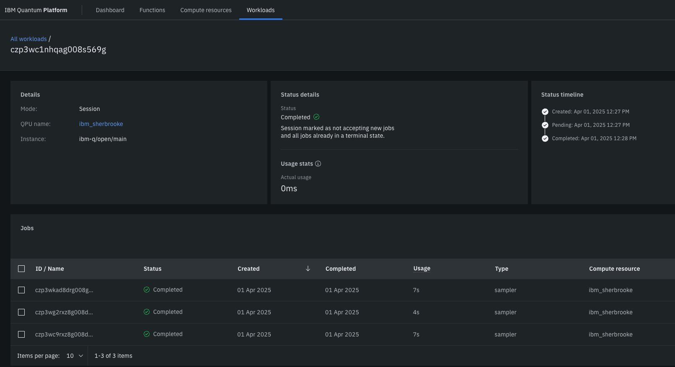
Task: Sort by the Status column header
Action: click(153, 269)
